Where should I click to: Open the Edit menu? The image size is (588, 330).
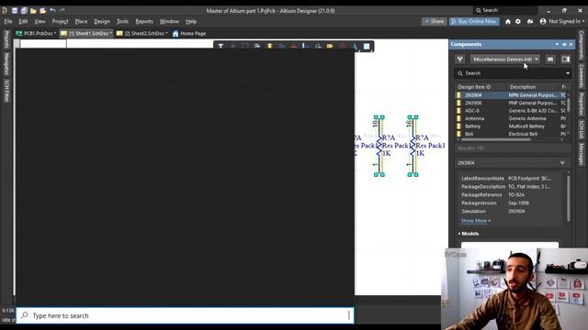(23, 22)
